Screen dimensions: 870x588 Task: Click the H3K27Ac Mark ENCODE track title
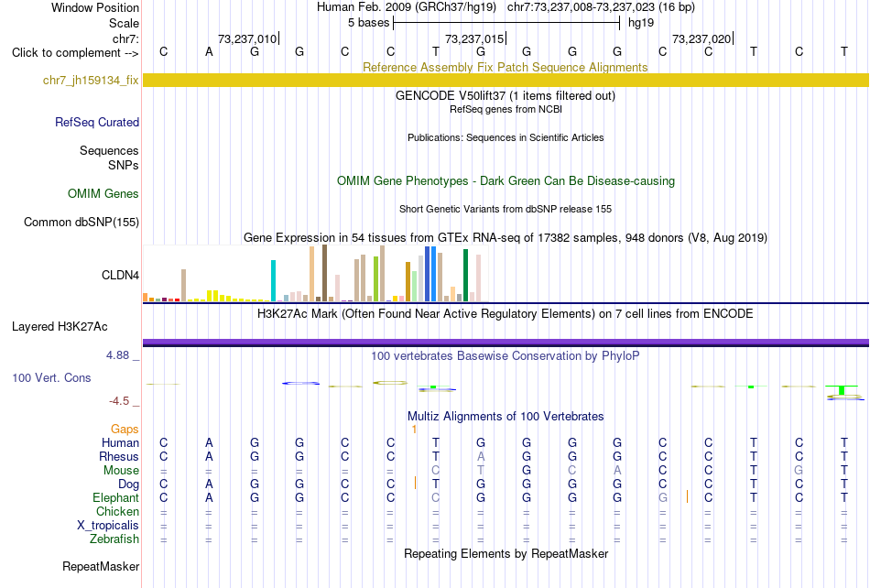[506, 313]
